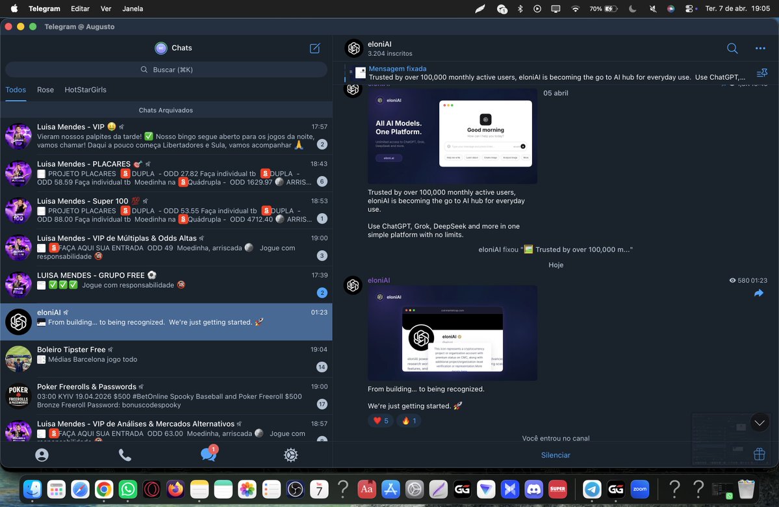Open Control Center in the menu bar
The width and height of the screenshot is (779, 507).
690,8
